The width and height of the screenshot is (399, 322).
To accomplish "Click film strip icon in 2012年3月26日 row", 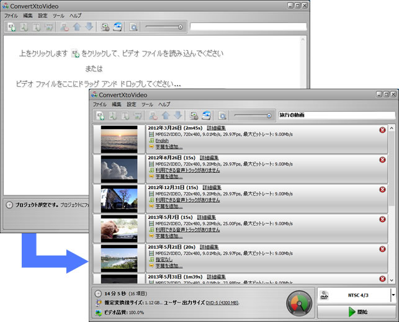I will coord(151,134).
